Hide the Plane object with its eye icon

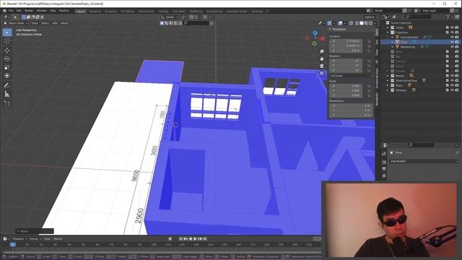click(452, 42)
